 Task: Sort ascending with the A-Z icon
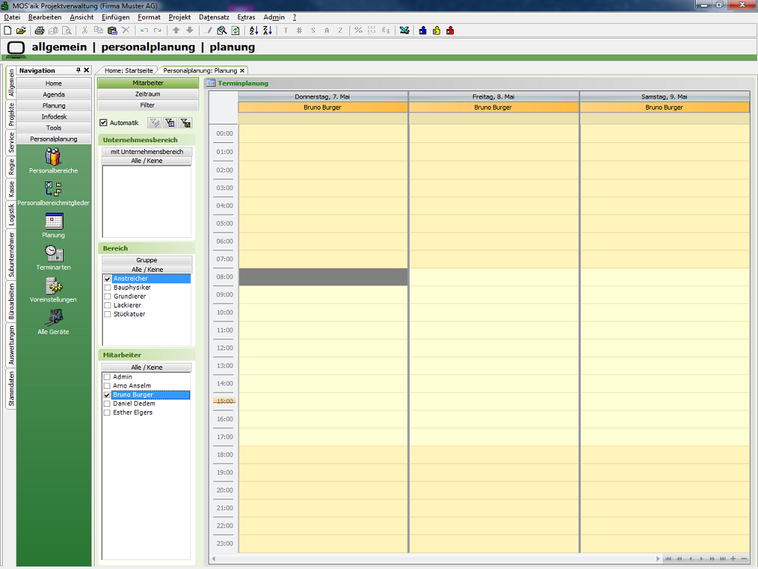pos(254,30)
